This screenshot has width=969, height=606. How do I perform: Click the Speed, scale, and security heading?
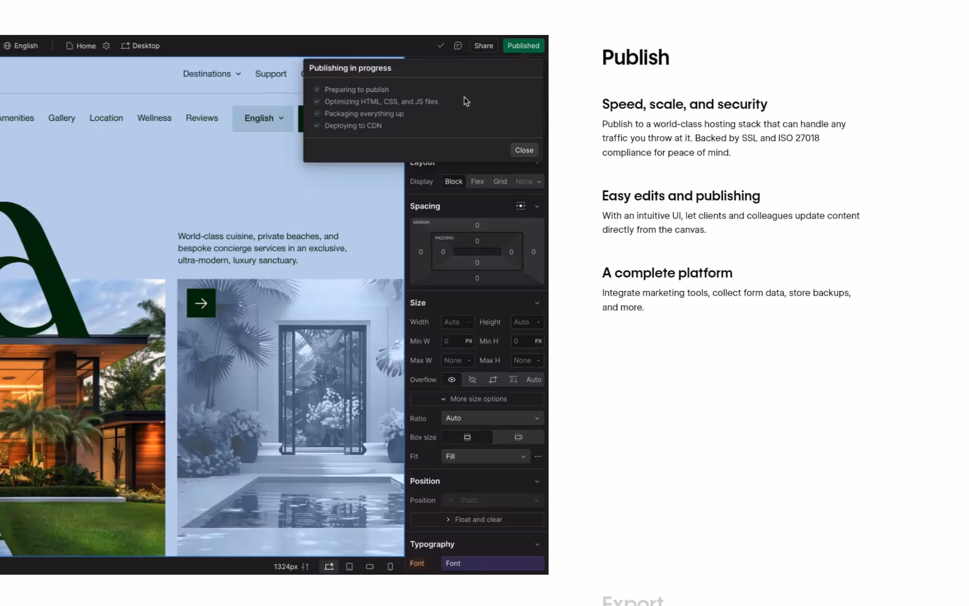(x=684, y=104)
